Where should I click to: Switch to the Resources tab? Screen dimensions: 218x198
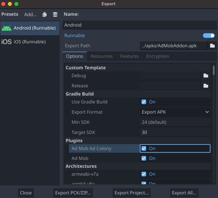101,56
